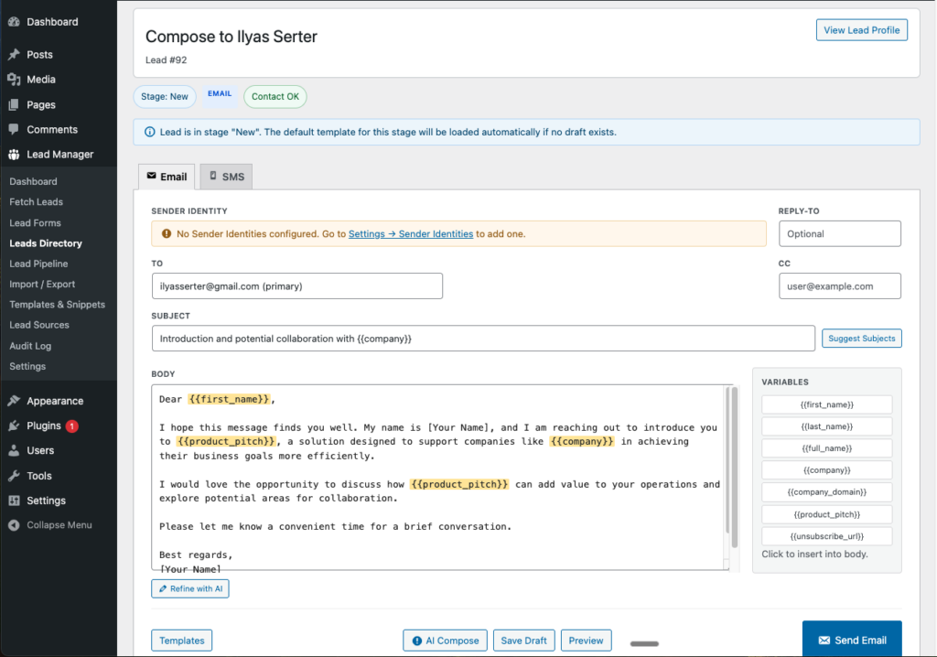Click the Reply-To input field

point(839,234)
